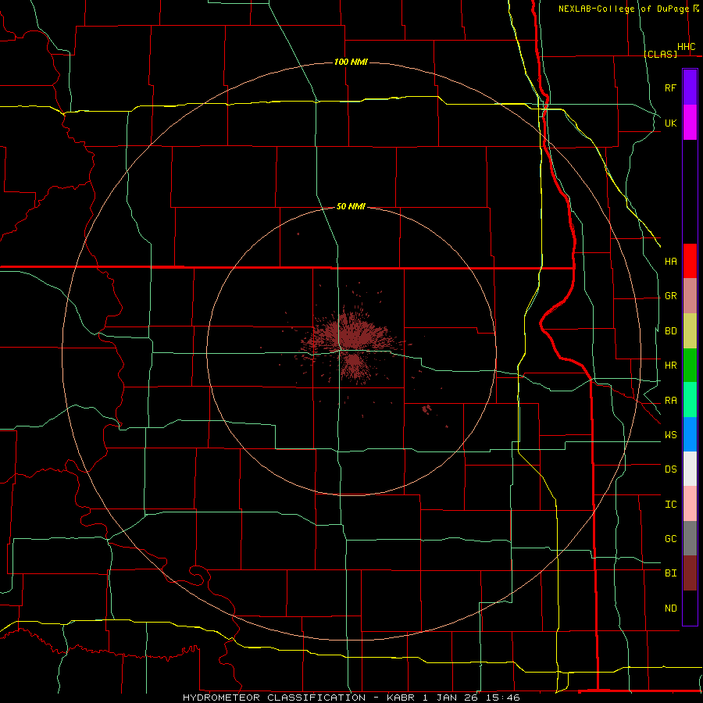Click the 'GC' legend label

click(x=671, y=539)
